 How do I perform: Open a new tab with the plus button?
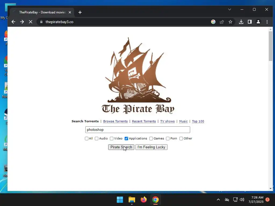click(x=80, y=12)
